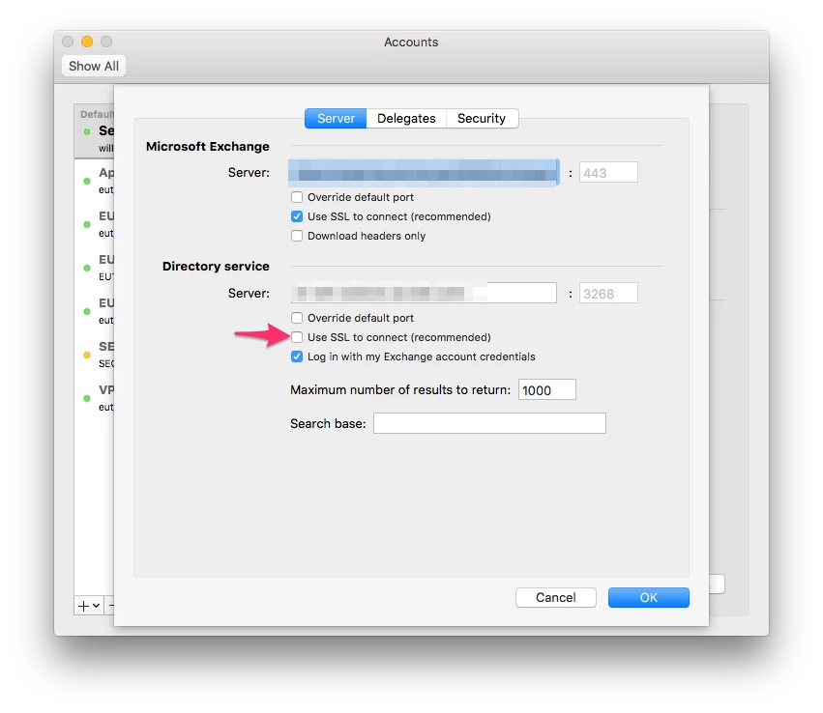Click the Show All button
Screen dimensions: 823x713
tap(94, 66)
